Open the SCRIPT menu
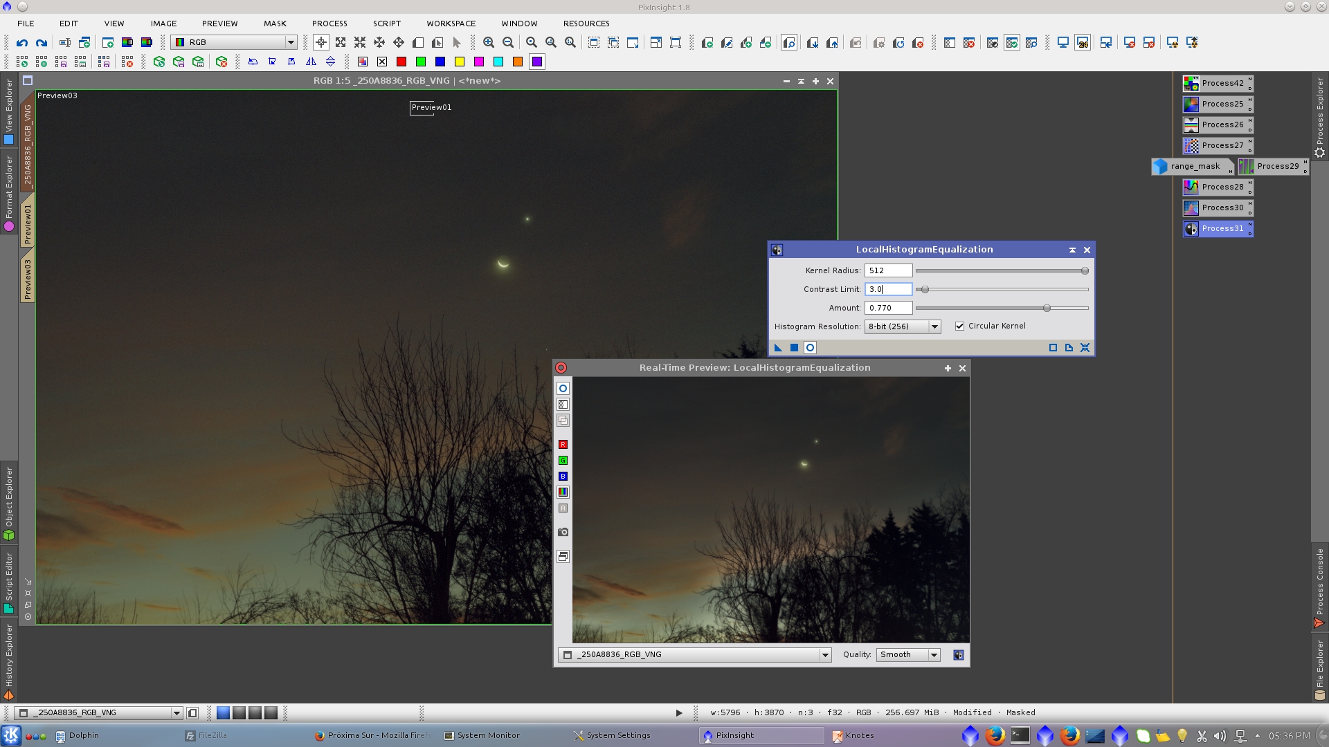The width and height of the screenshot is (1329, 747). coord(387,24)
